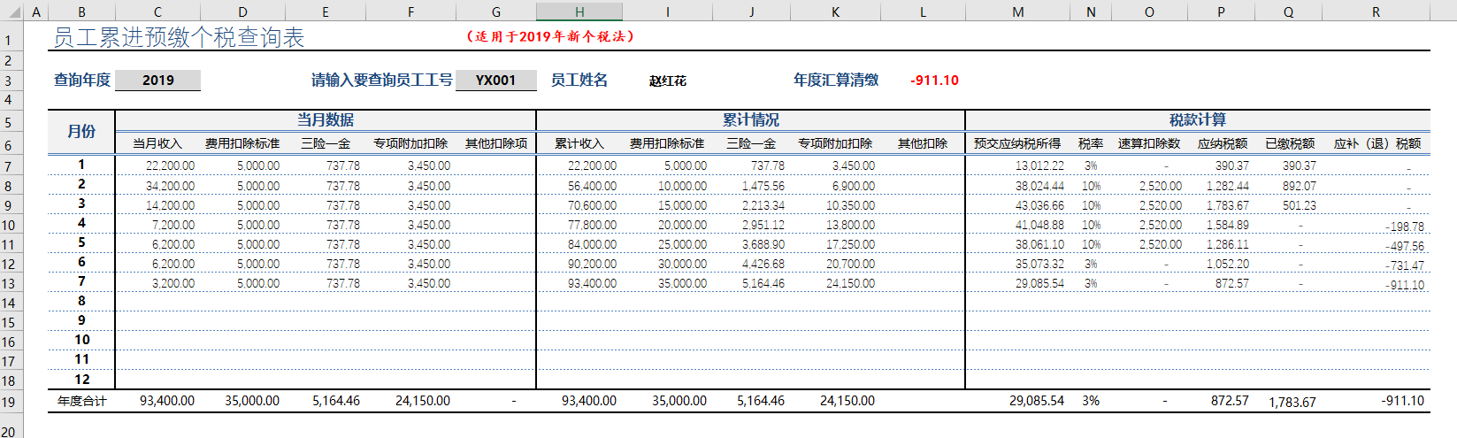Click the 速算扣除数 column heading
Viewport: 1457px width, 438px height.
point(1148,143)
